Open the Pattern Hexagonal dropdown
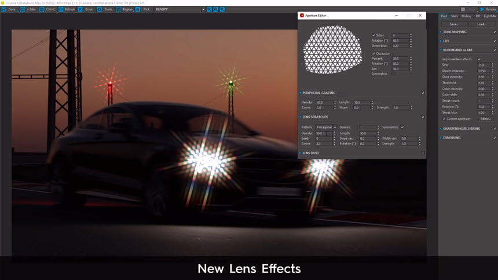 point(326,127)
